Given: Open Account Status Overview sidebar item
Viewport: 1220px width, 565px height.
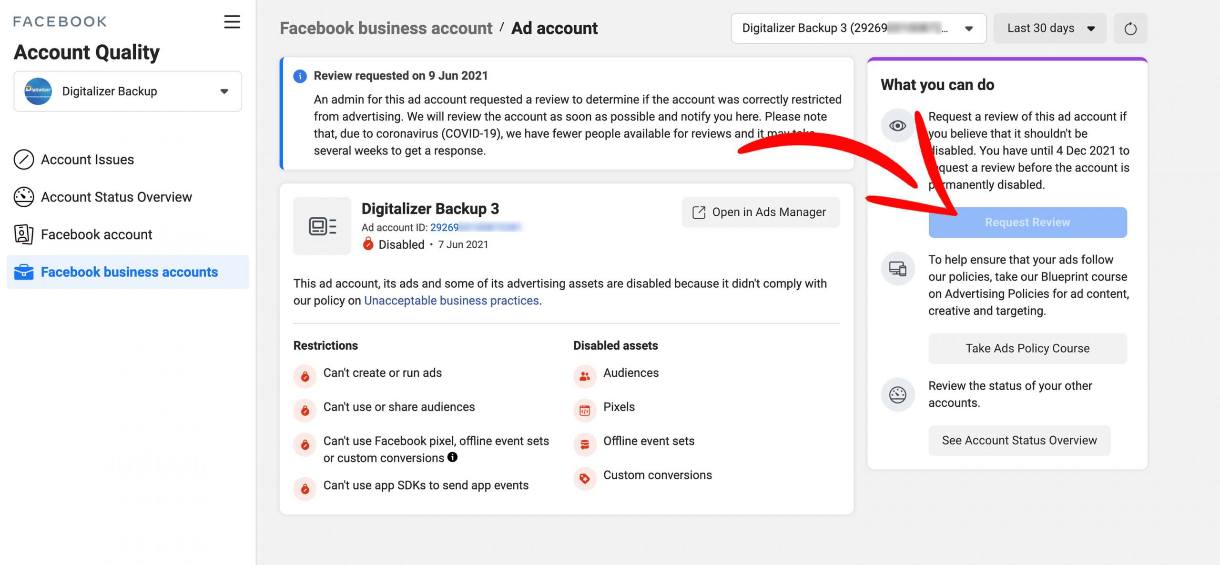Looking at the screenshot, I should pos(116,197).
